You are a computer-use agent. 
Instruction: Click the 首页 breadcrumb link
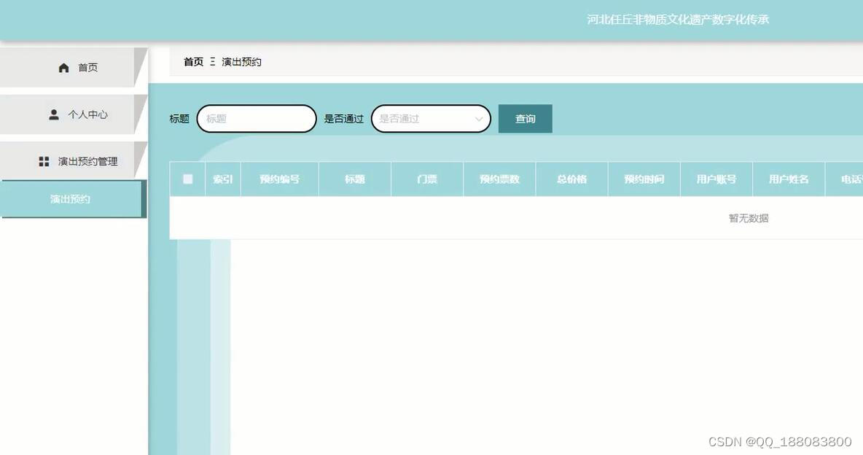pyautogui.click(x=193, y=62)
